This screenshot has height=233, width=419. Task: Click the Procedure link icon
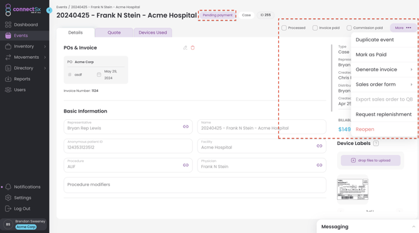point(186,165)
